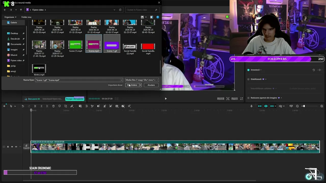Expand the selection tool mode dropdown

(x=15, y=106)
